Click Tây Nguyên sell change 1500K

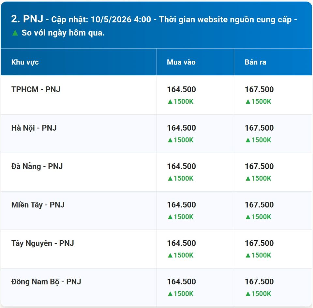click(x=258, y=255)
